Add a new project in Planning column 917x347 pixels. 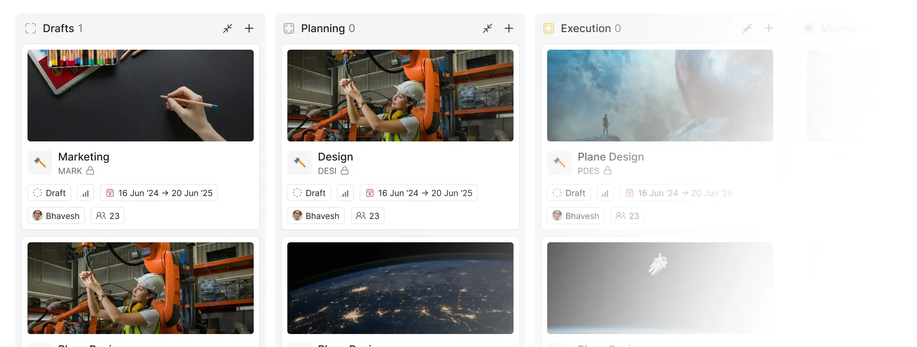[x=509, y=28]
